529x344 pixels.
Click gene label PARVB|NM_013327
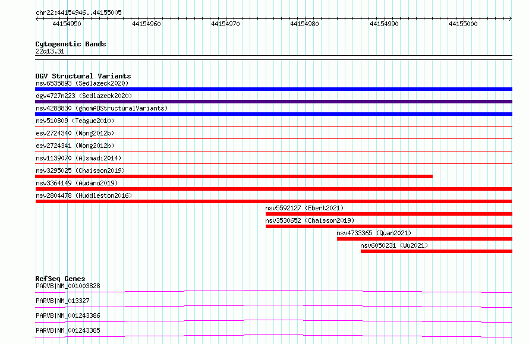click(62, 301)
